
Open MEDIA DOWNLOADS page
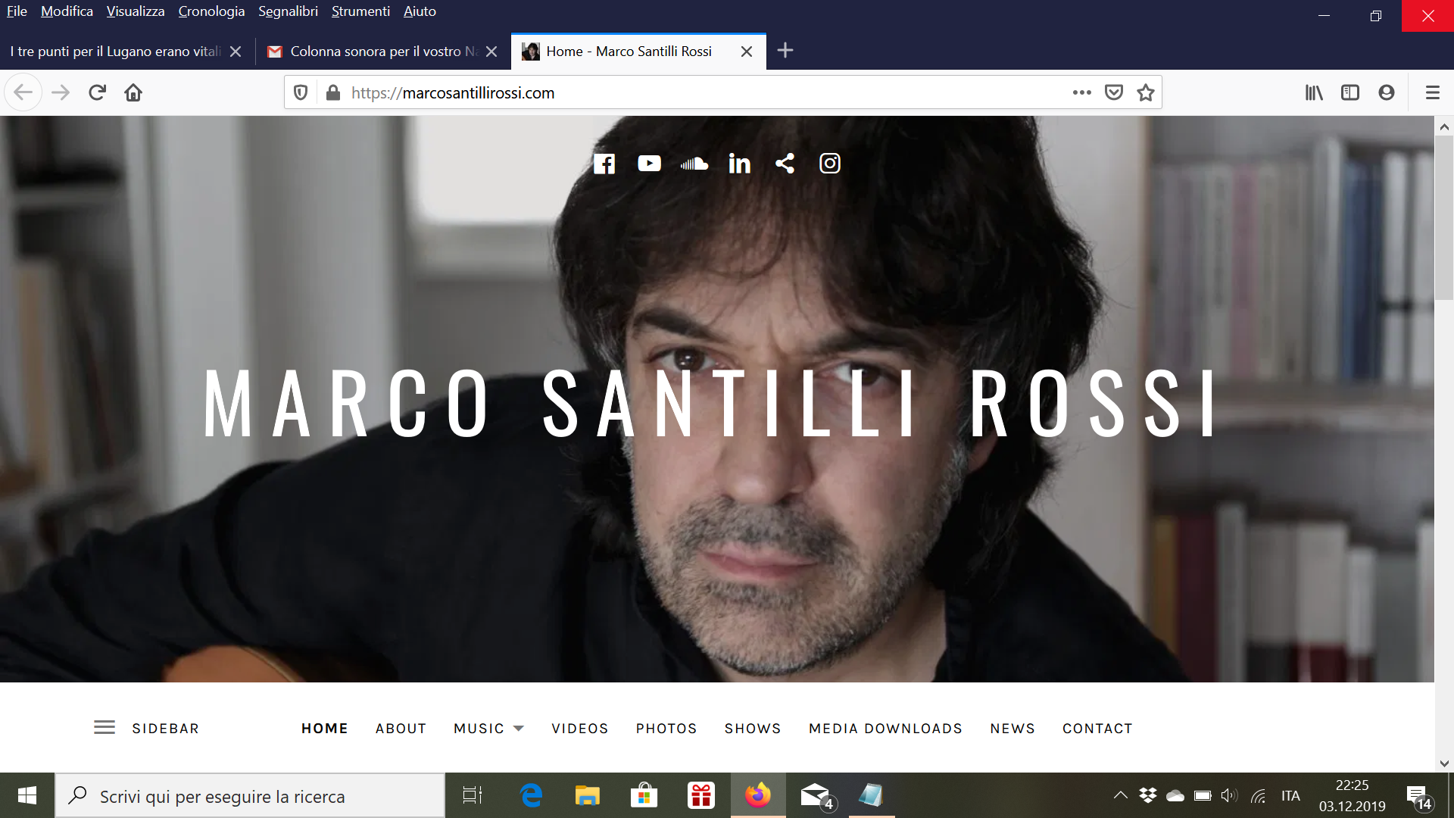click(x=886, y=728)
